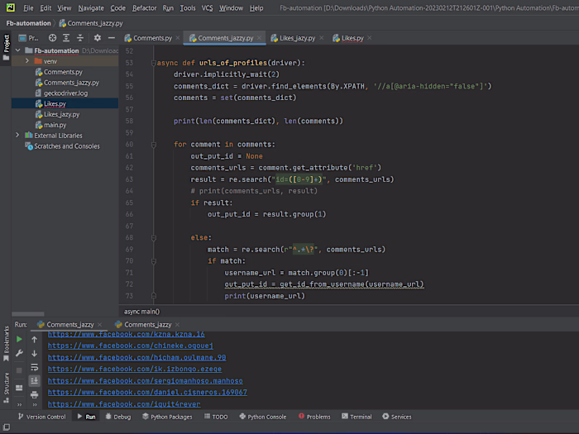Open the File menu

coord(28,7)
